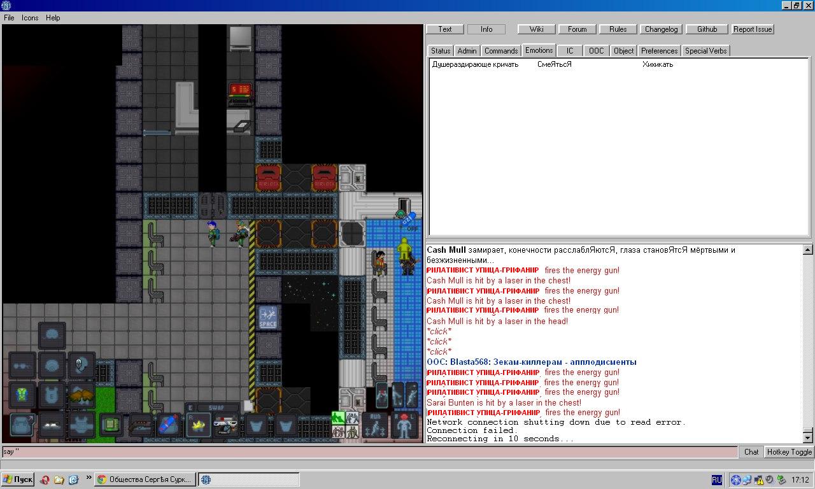Click the character holding a gun near hazard stripes
This screenshot has height=489, width=815.
[x=241, y=234]
